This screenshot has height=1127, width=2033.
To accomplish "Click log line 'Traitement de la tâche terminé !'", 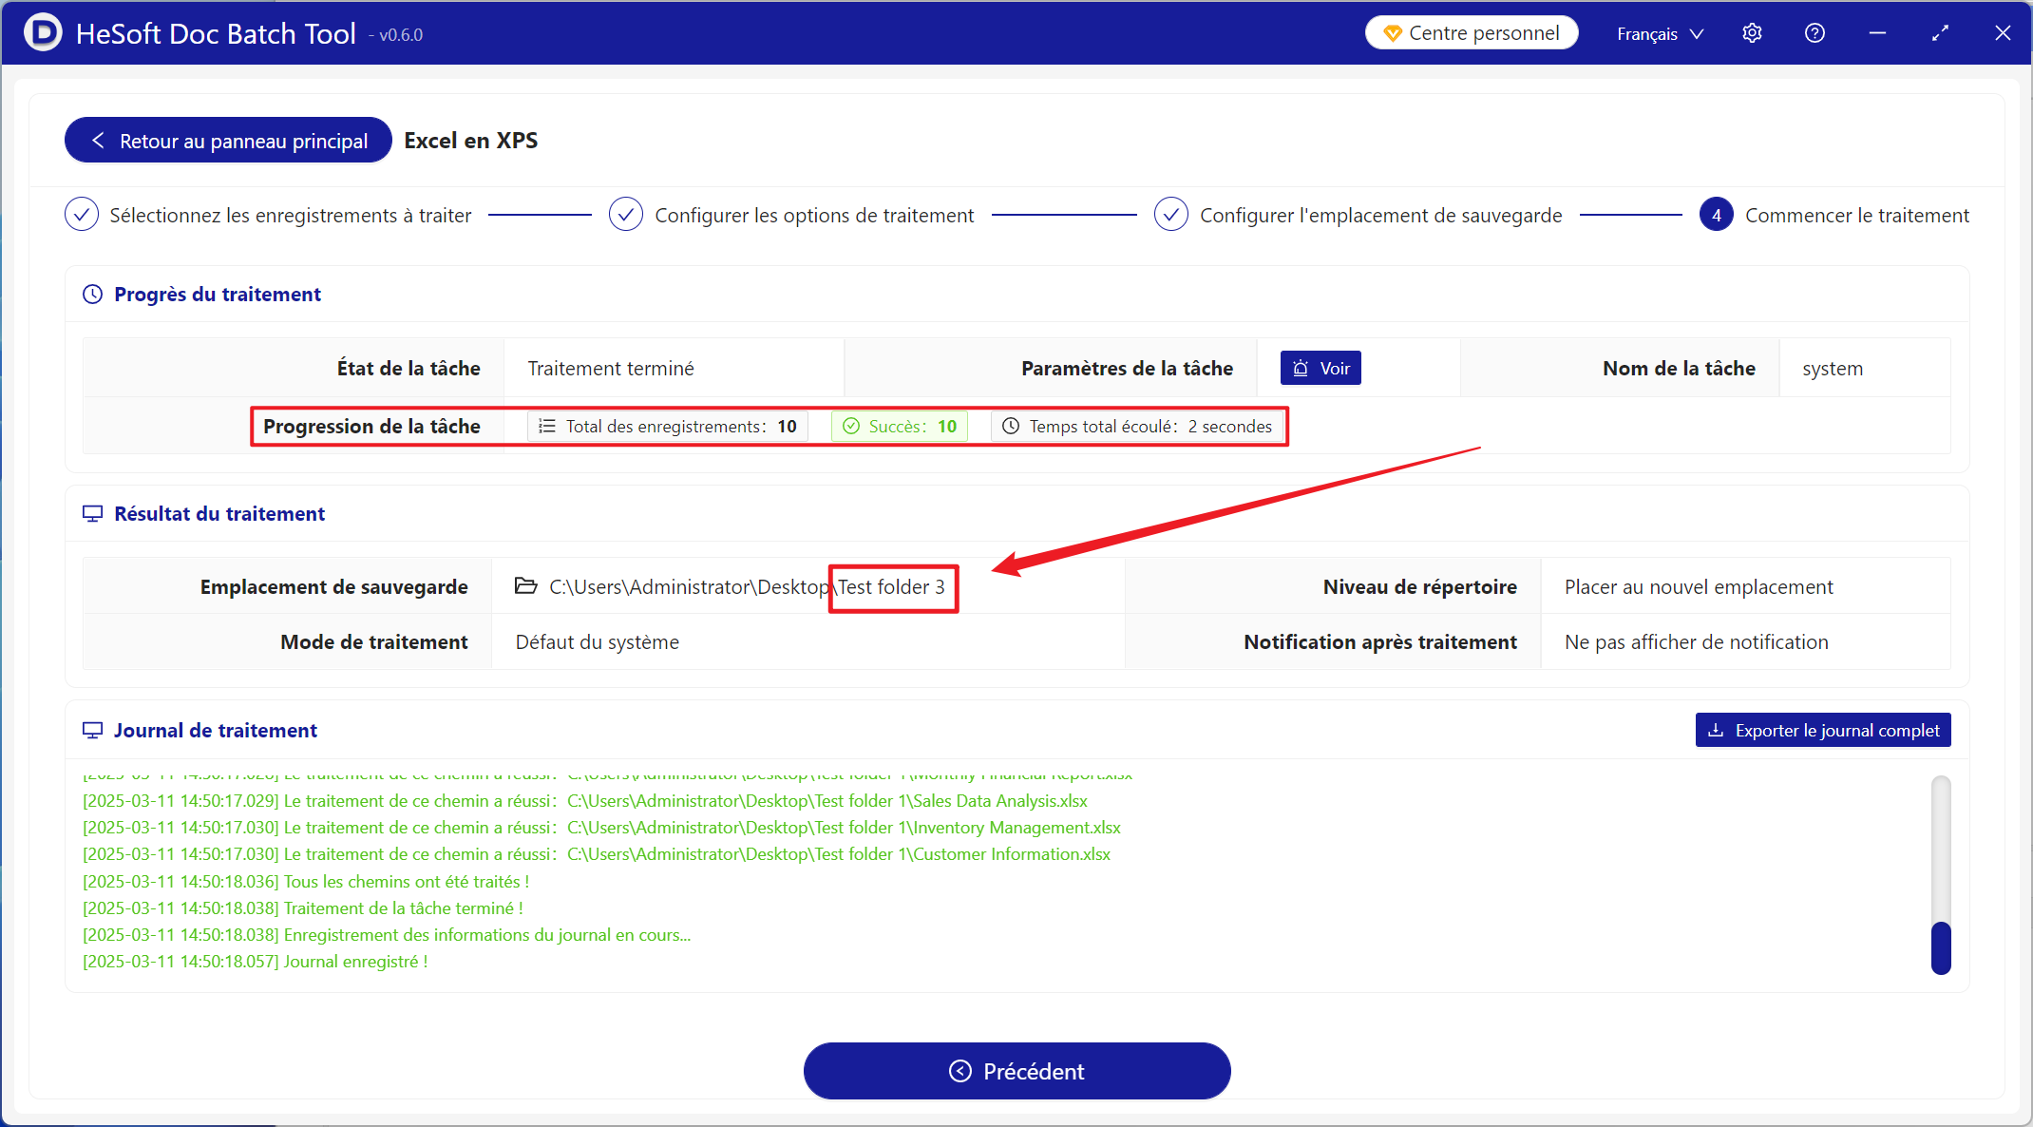I will pyautogui.click(x=303, y=908).
